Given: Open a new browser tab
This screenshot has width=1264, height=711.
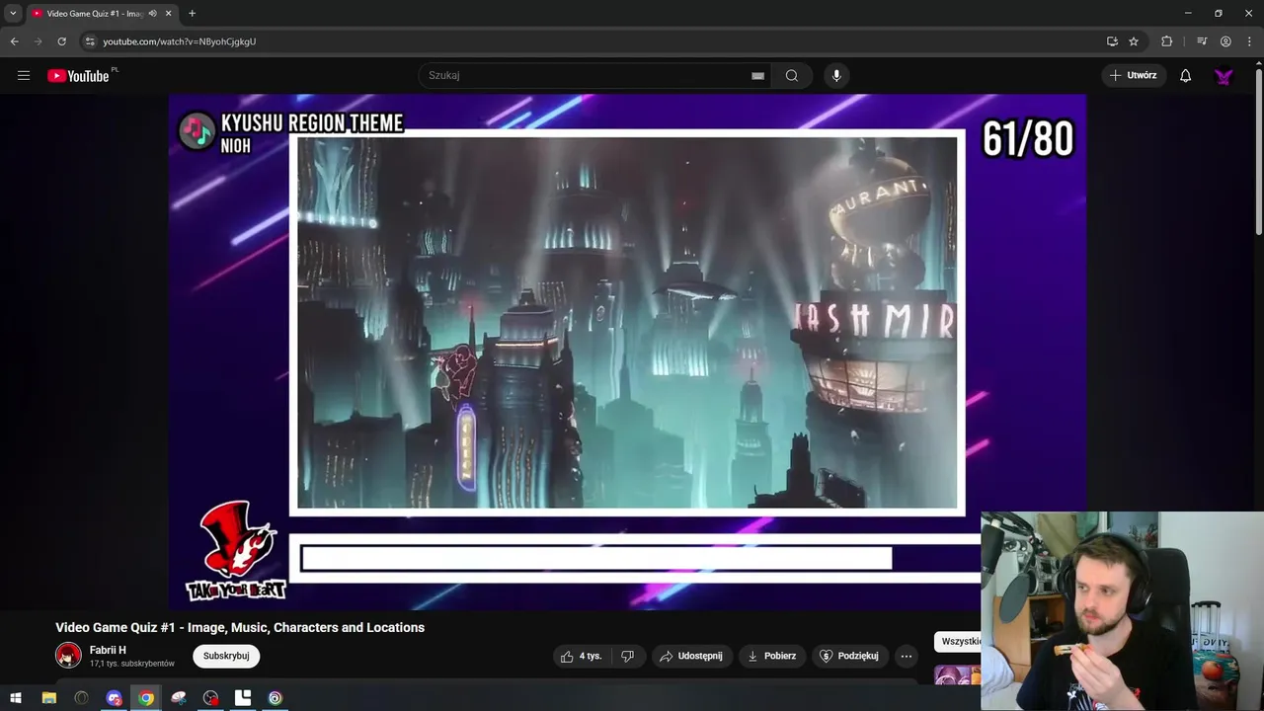Looking at the screenshot, I should click(x=192, y=13).
